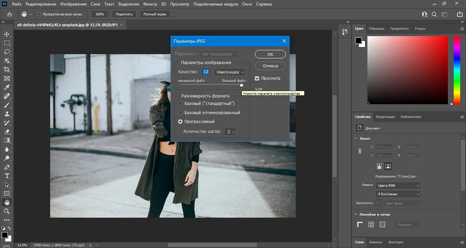This screenshot has height=248, width=466.
Task: Click the Полный экран button
Action: [155, 14]
